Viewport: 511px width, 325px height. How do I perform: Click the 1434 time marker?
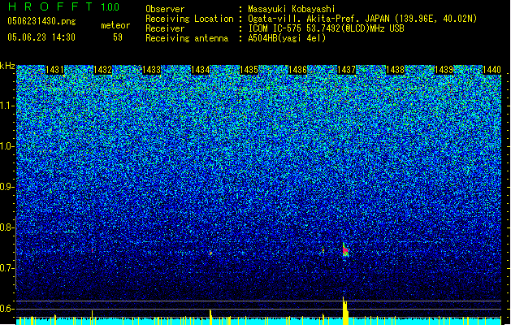pos(200,70)
